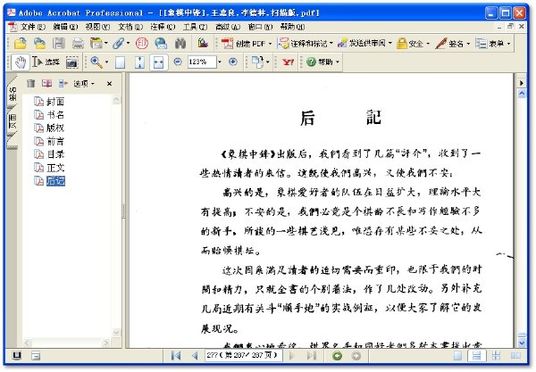Open the Send for Review 发送供审阅 dropdown
536x372 pixels.
pos(364,44)
